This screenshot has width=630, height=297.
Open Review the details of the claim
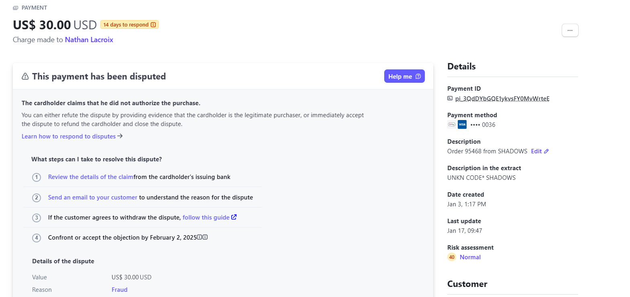(x=91, y=177)
